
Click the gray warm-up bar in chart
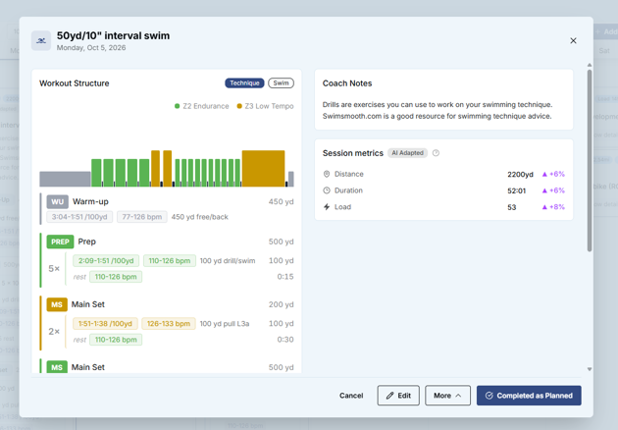coord(65,179)
